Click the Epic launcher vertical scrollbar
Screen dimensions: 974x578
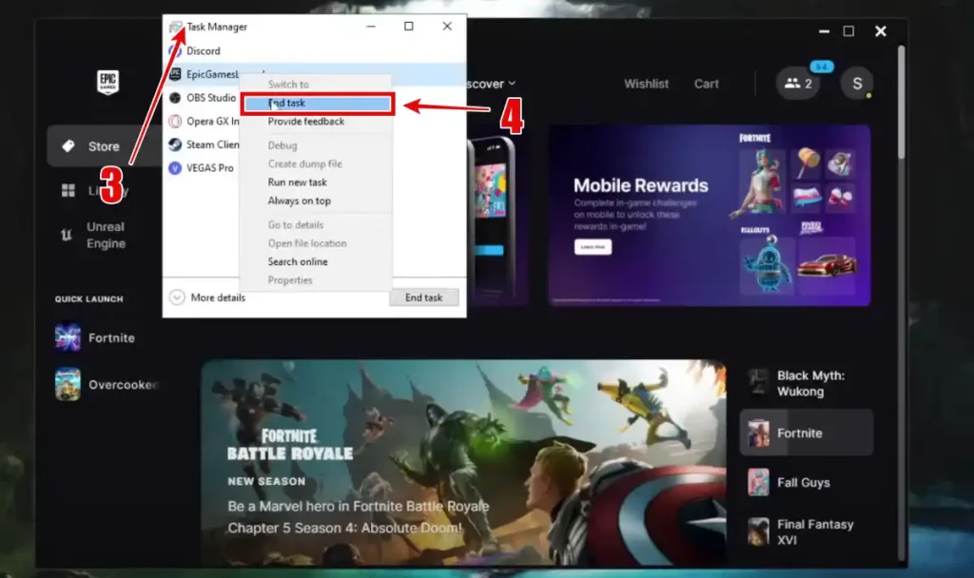pos(901,103)
